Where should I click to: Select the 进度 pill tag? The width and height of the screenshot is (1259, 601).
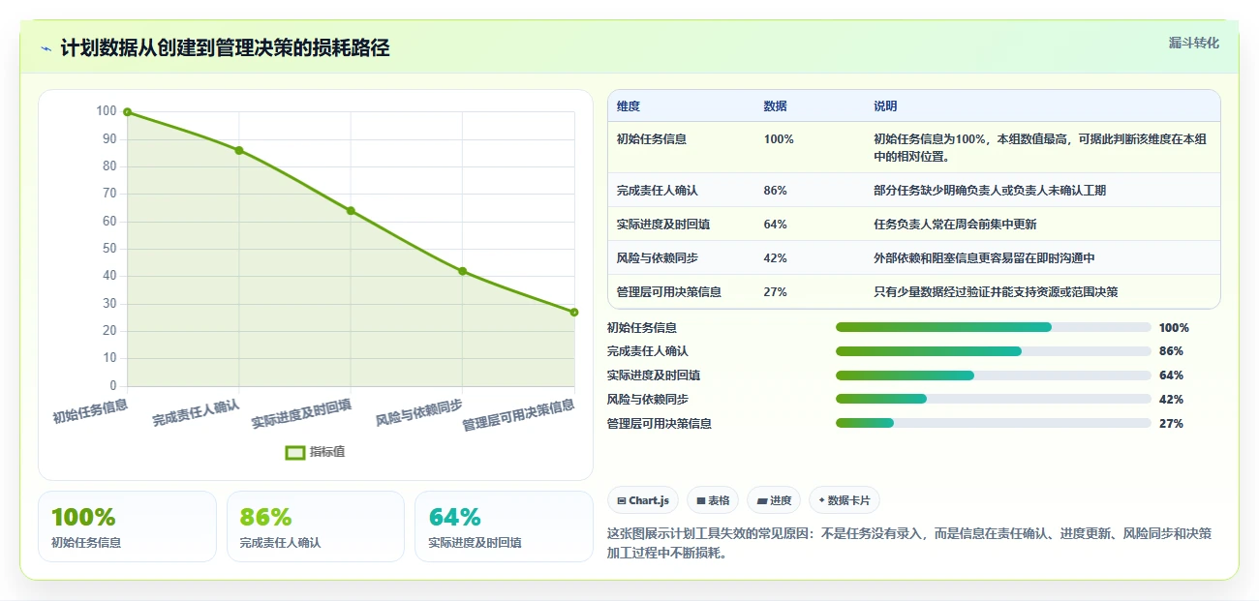click(x=774, y=500)
